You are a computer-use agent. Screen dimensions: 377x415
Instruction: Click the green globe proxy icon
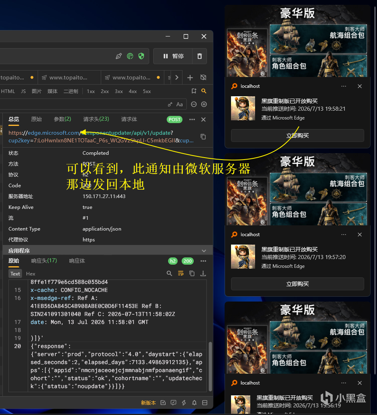pos(130,56)
